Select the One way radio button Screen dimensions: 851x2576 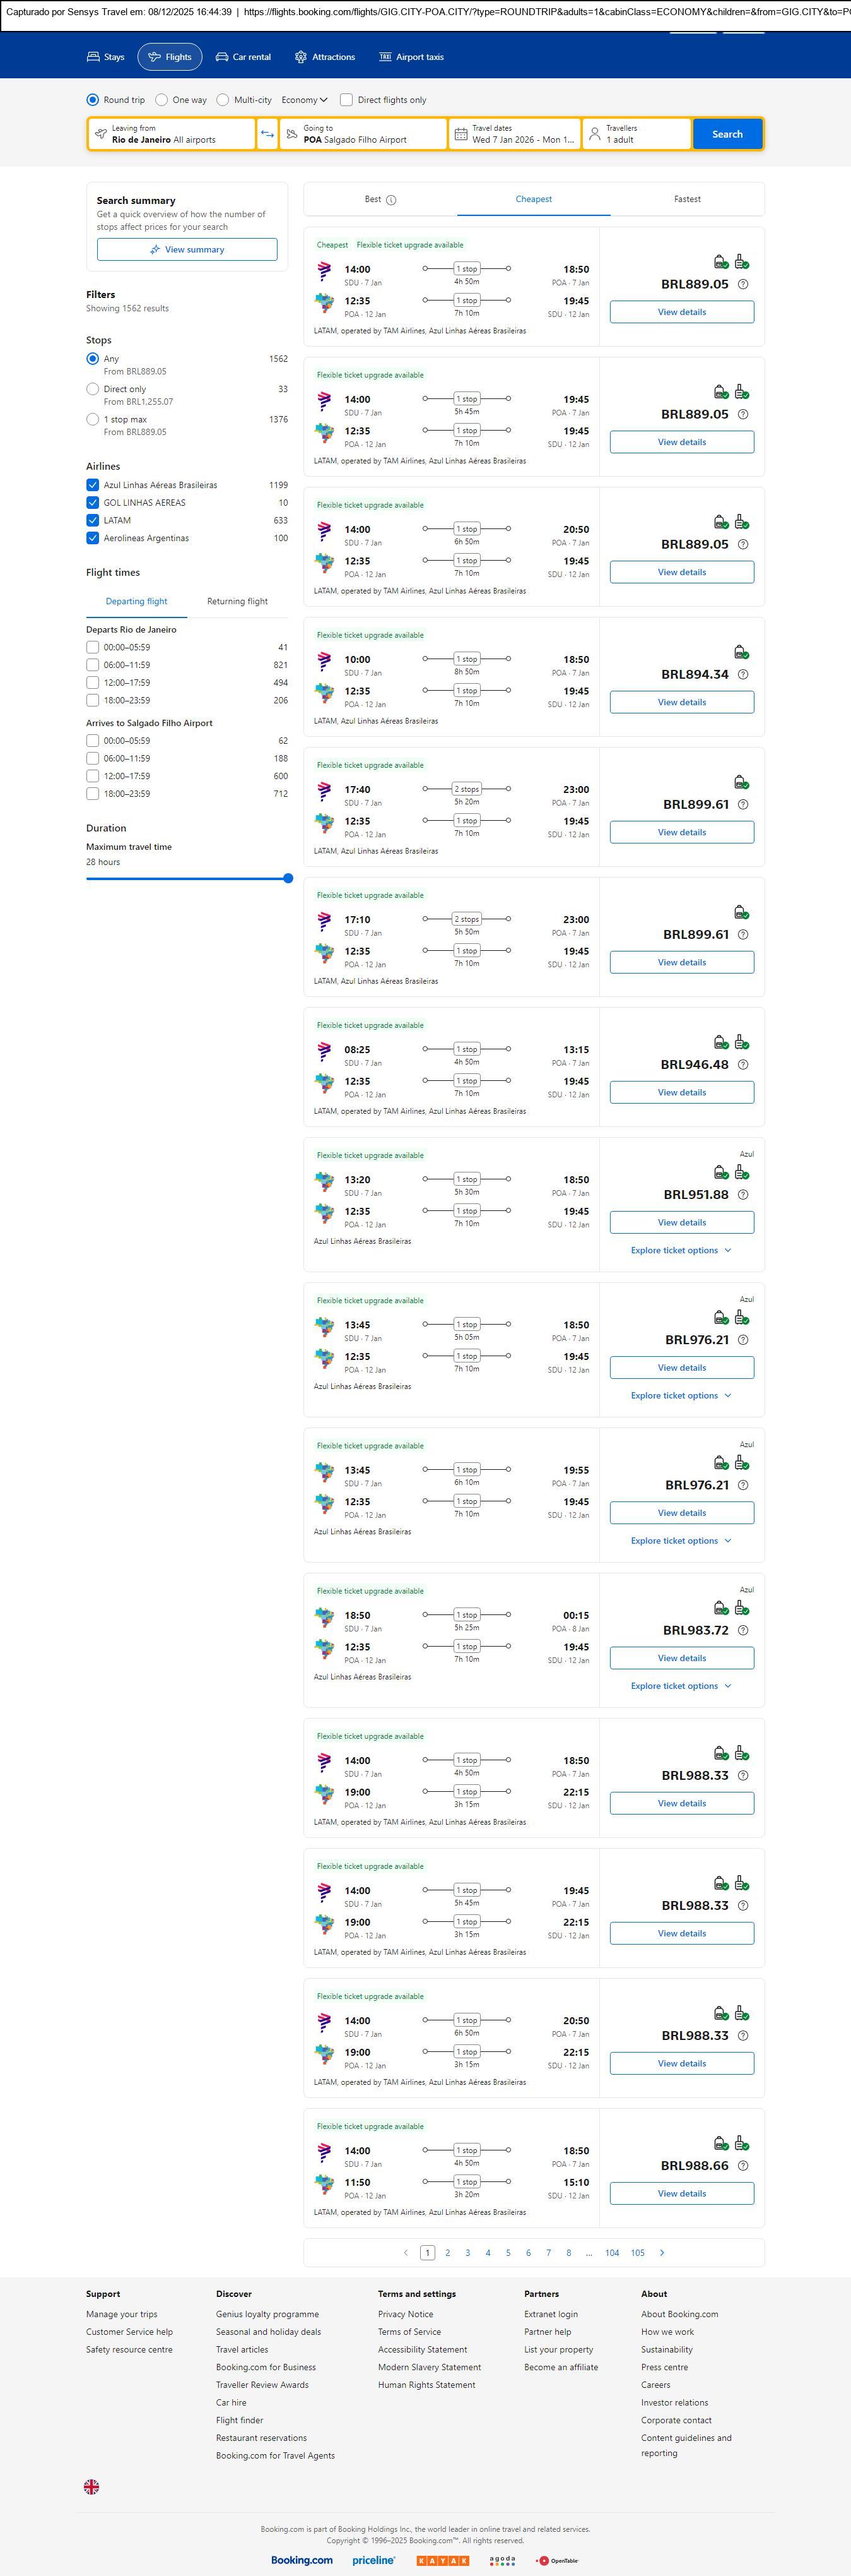pyautogui.click(x=161, y=100)
